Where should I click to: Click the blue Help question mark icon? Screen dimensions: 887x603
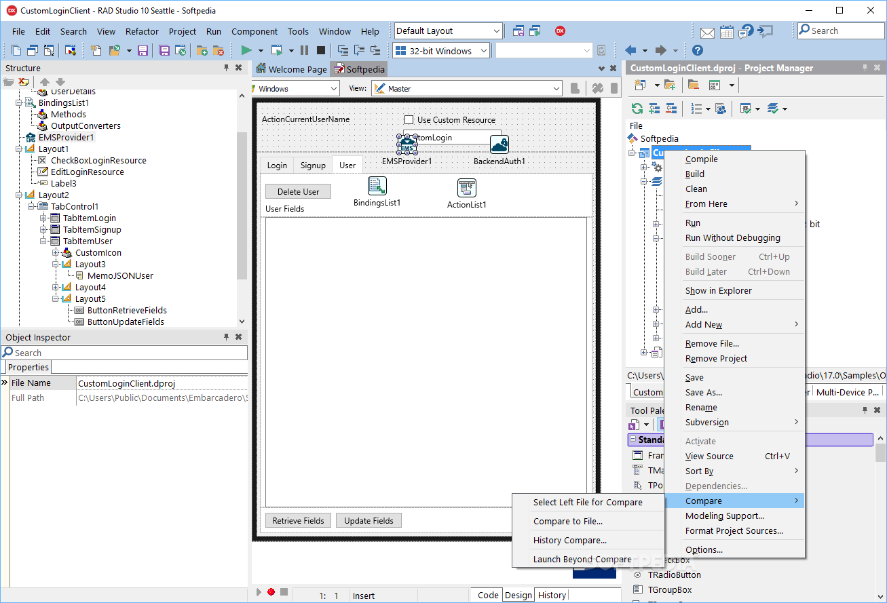(697, 50)
